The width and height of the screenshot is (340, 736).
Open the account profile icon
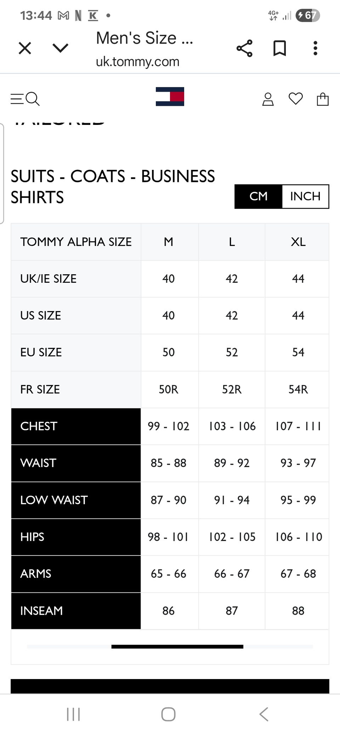tap(268, 99)
